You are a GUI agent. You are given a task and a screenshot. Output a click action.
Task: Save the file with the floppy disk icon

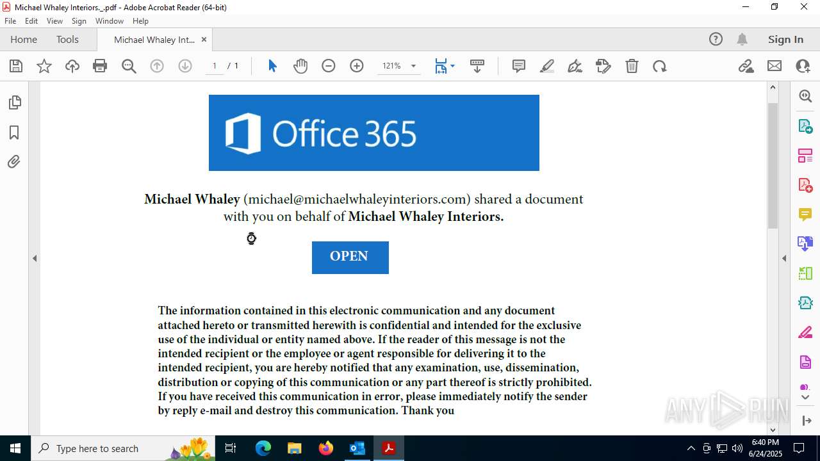(x=16, y=66)
